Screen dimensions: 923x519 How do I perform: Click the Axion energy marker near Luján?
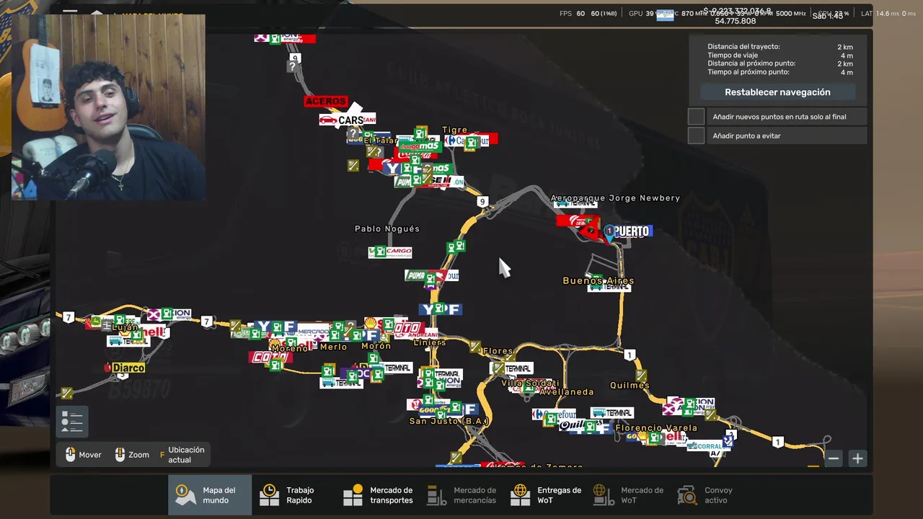(x=169, y=314)
